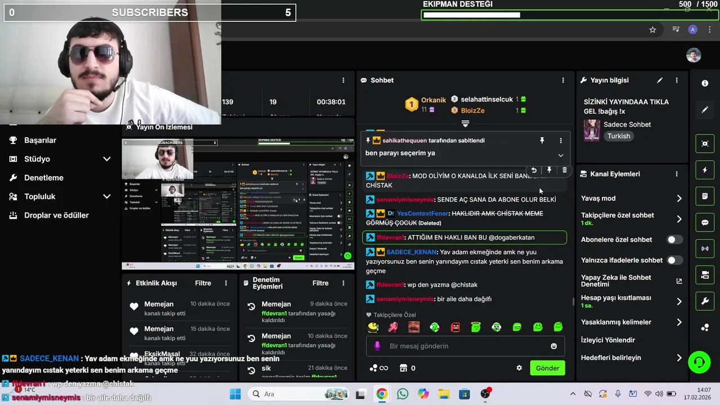
Task: Open Yayın bilgisi panel options menu
Action: [677, 80]
